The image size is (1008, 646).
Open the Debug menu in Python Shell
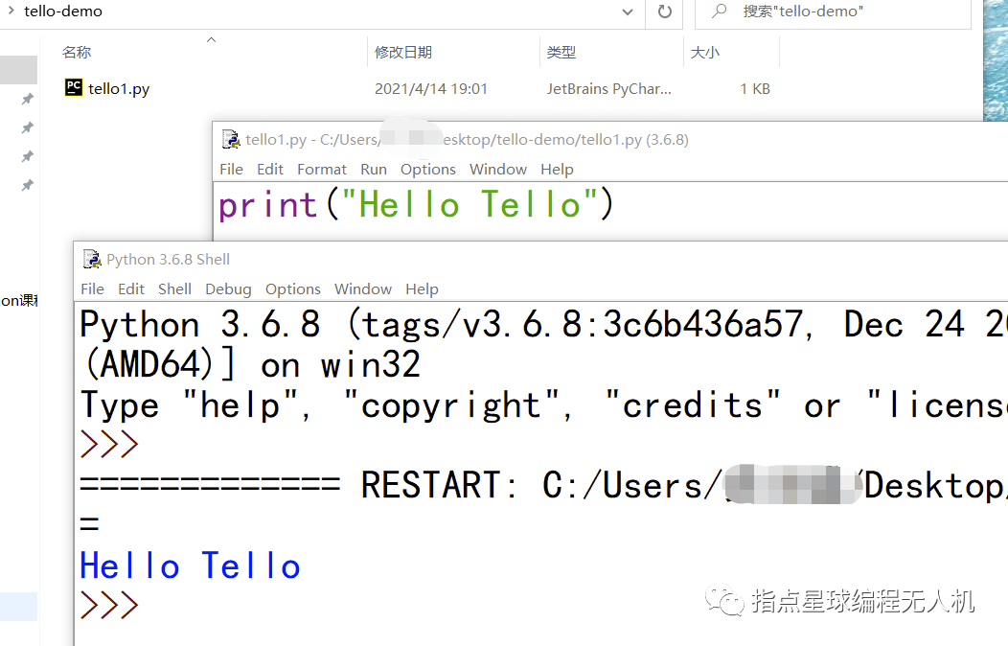click(228, 288)
